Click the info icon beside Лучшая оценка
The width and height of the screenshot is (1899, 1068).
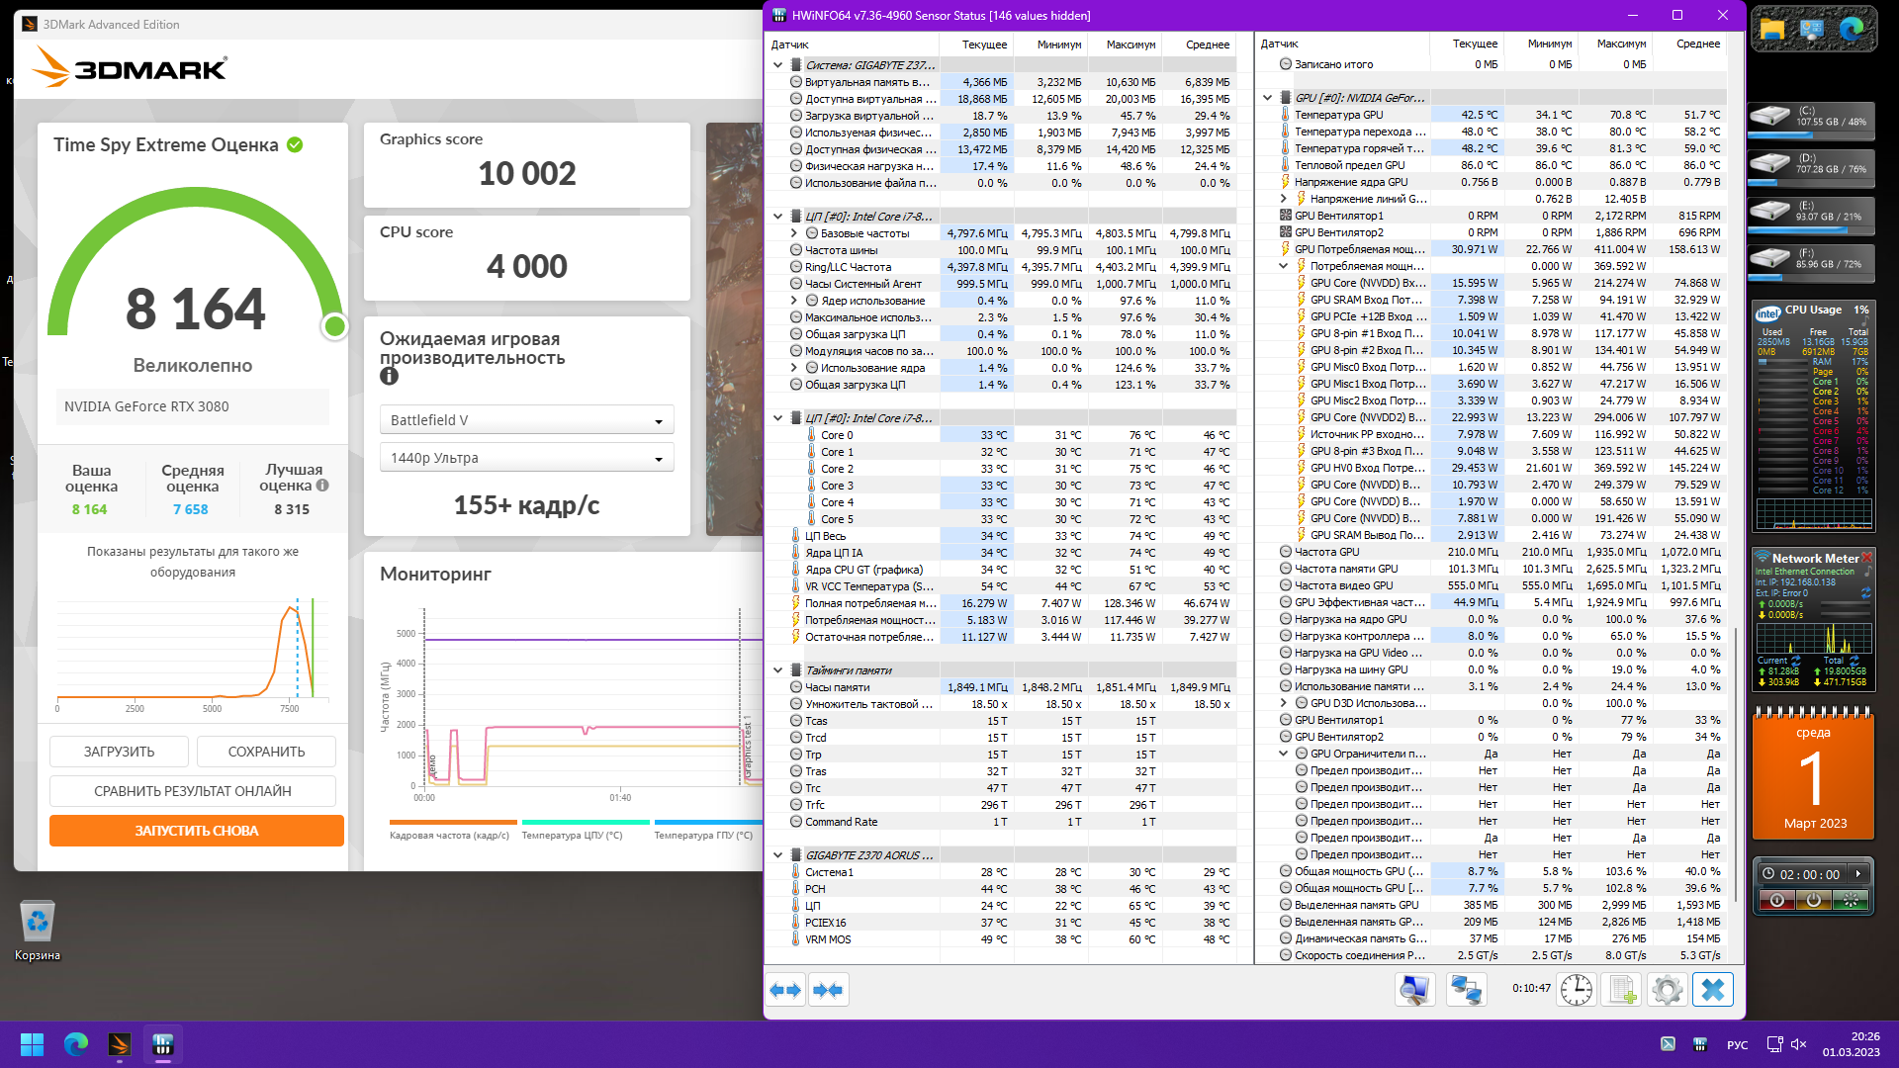322,486
